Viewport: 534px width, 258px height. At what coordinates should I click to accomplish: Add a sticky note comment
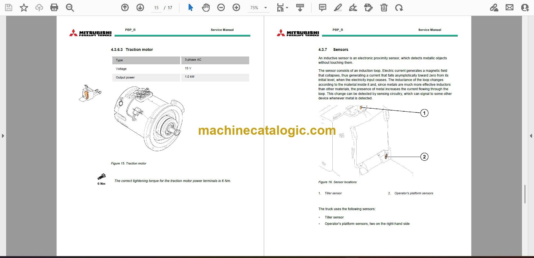(x=323, y=8)
